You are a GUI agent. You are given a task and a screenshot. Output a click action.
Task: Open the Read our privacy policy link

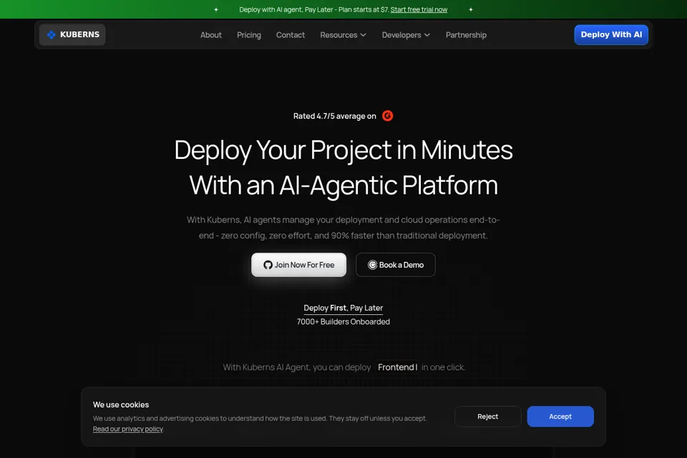click(x=128, y=429)
